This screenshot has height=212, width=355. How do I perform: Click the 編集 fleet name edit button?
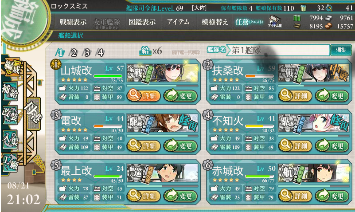[x=341, y=50]
